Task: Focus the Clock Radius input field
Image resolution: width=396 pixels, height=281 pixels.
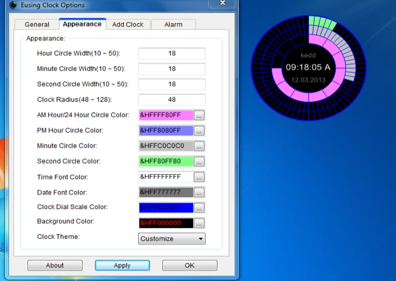Action: 172,100
